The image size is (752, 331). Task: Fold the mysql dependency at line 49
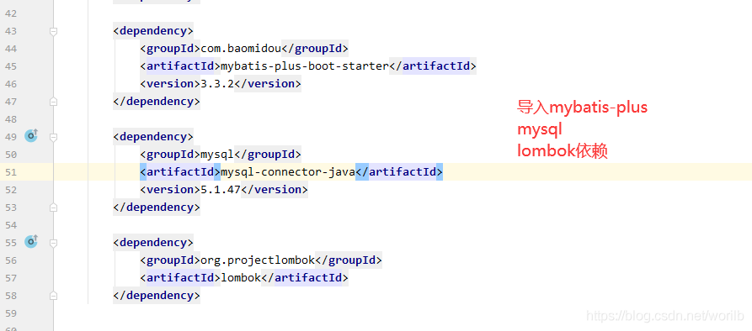54,137
